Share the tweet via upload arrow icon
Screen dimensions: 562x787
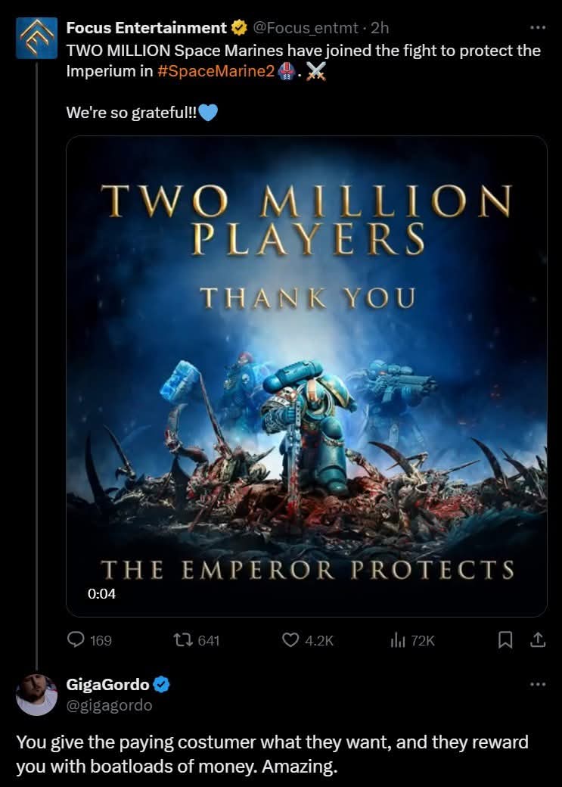coord(537,640)
